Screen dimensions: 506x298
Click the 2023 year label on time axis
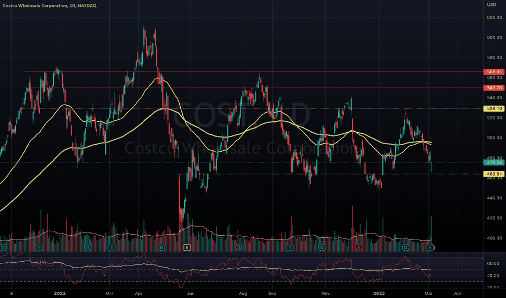(x=379, y=293)
